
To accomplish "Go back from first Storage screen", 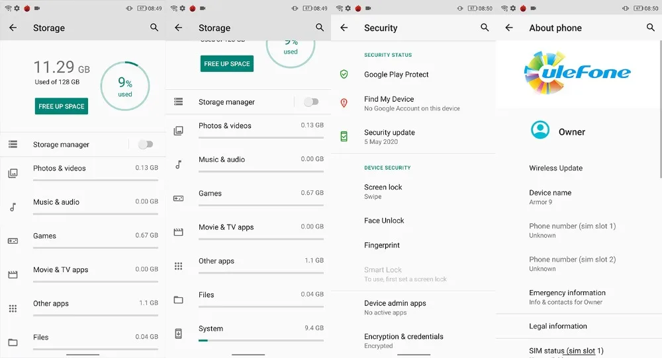I will point(13,28).
